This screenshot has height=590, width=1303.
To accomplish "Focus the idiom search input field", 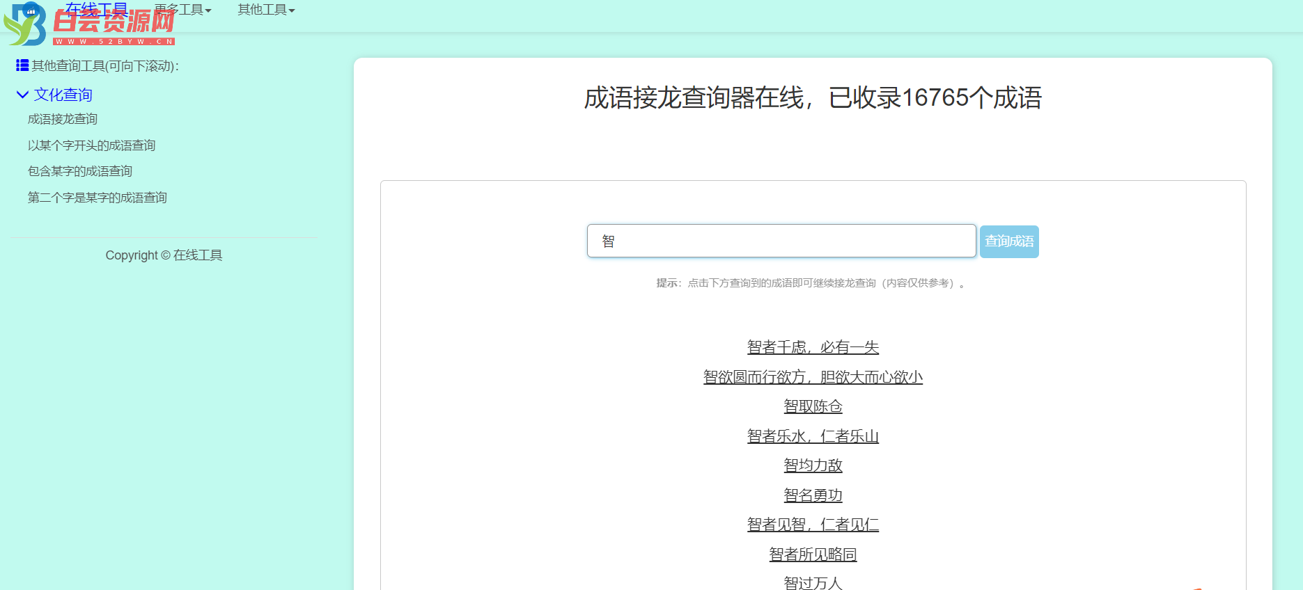I will click(781, 241).
